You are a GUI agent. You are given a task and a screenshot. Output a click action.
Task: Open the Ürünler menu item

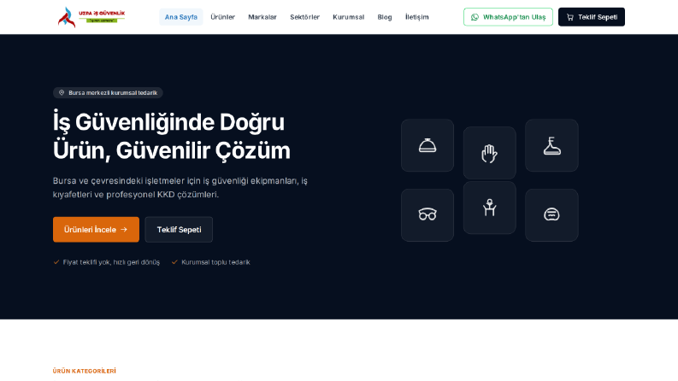point(222,17)
